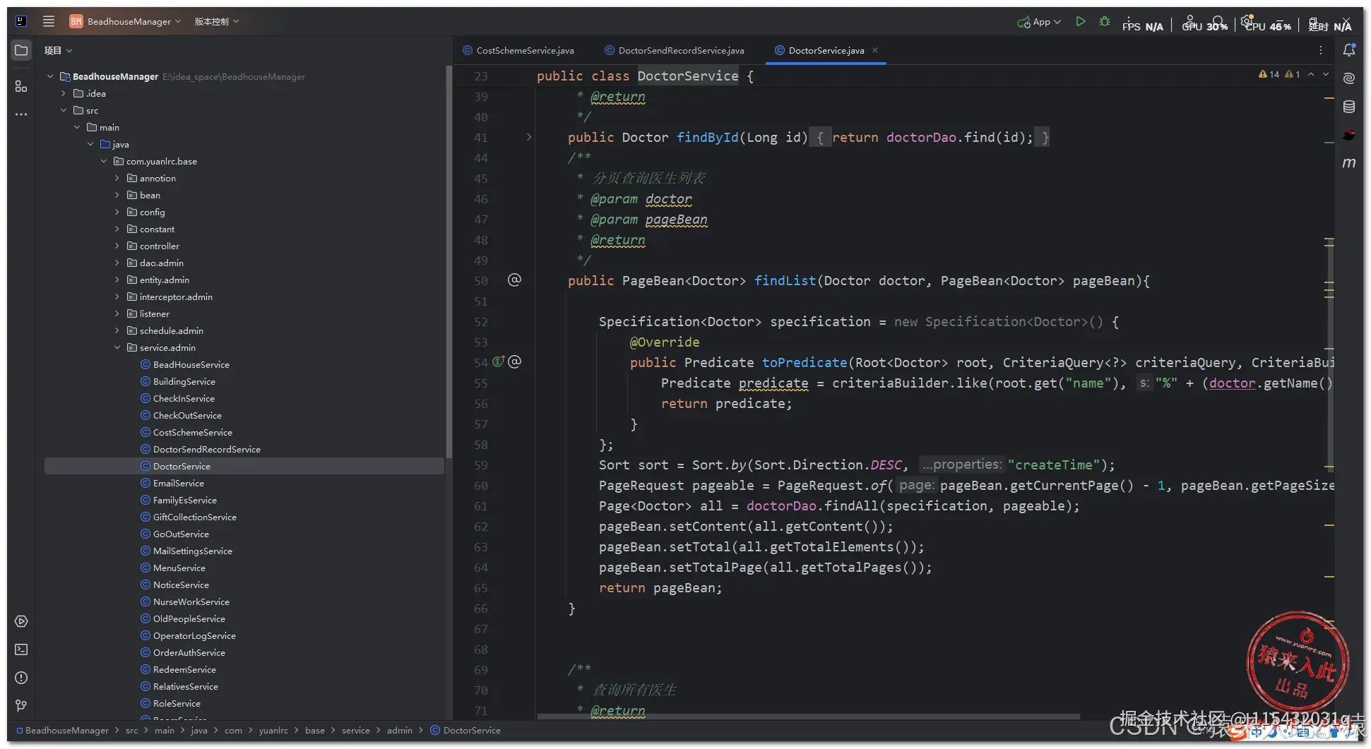This screenshot has height=749, width=1371.
Task: Collapse the main folder
Action: (77, 127)
